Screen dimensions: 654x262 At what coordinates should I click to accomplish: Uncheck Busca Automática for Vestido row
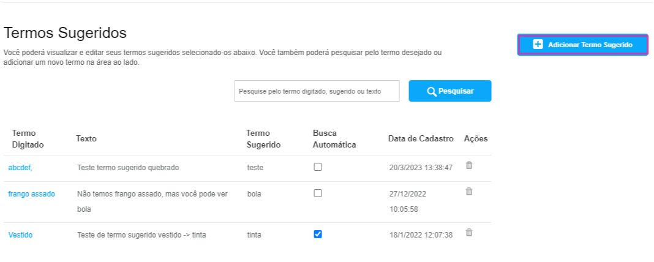click(x=318, y=234)
